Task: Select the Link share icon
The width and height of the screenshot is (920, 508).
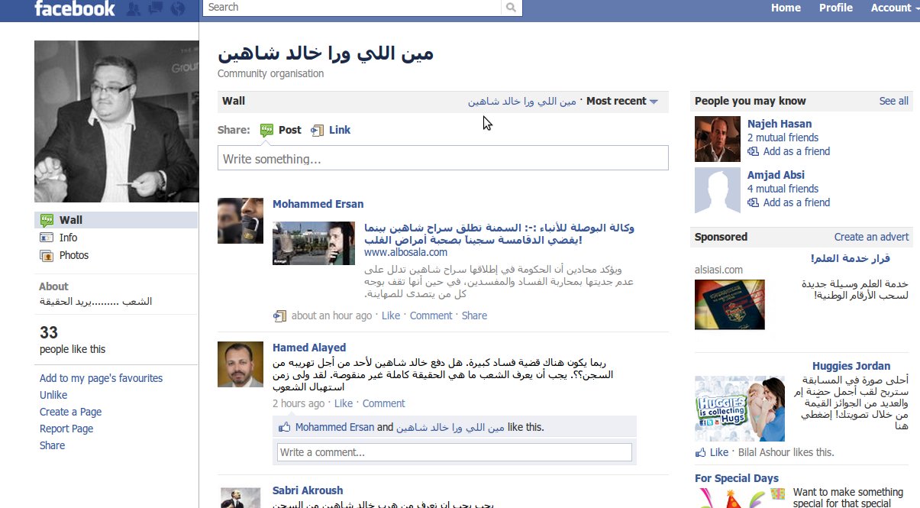Action: pos(318,131)
